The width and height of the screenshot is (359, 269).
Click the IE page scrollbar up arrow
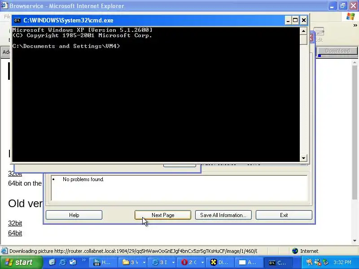click(x=355, y=62)
